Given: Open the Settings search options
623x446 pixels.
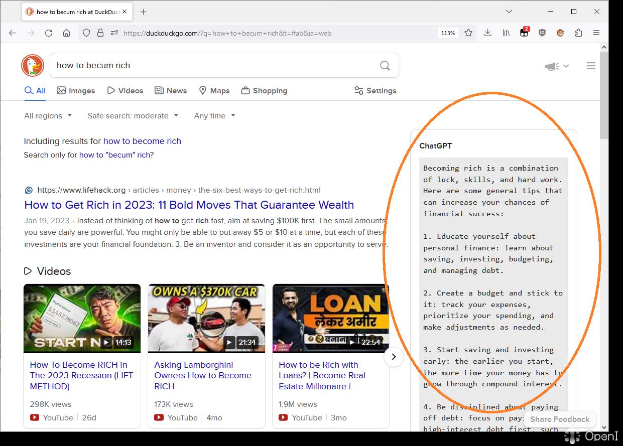Looking at the screenshot, I should pyautogui.click(x=375, y=91).
